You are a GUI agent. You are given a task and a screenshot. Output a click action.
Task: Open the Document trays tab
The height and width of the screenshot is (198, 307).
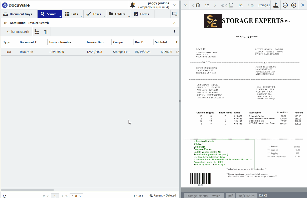click(x=18, y=14)
